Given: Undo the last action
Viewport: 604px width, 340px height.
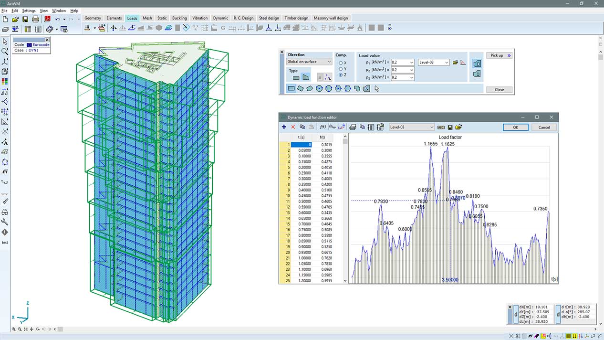Looking at the screenshot, I should 57,19.
